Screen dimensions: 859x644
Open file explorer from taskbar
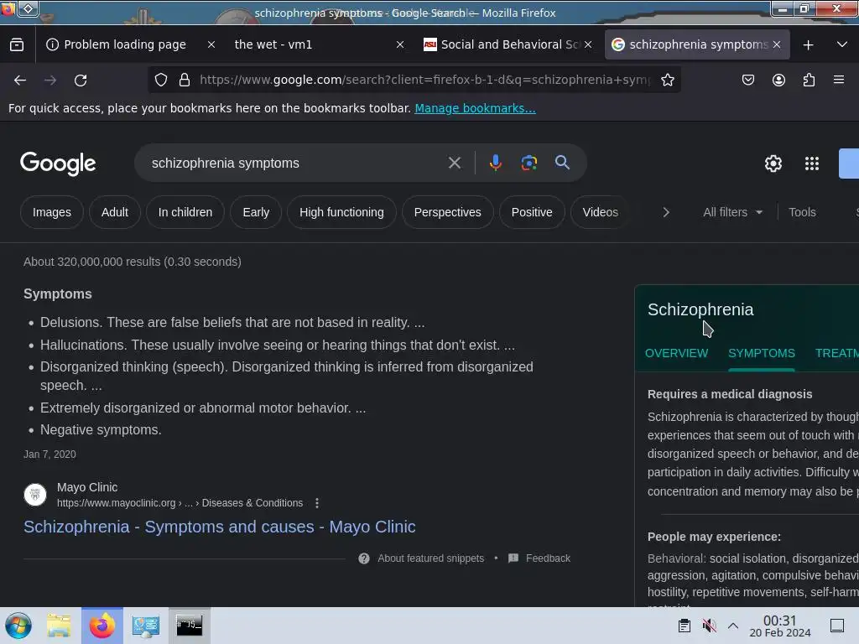tap(59, 626)
